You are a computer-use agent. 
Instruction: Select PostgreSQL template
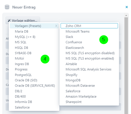(34, 75)
